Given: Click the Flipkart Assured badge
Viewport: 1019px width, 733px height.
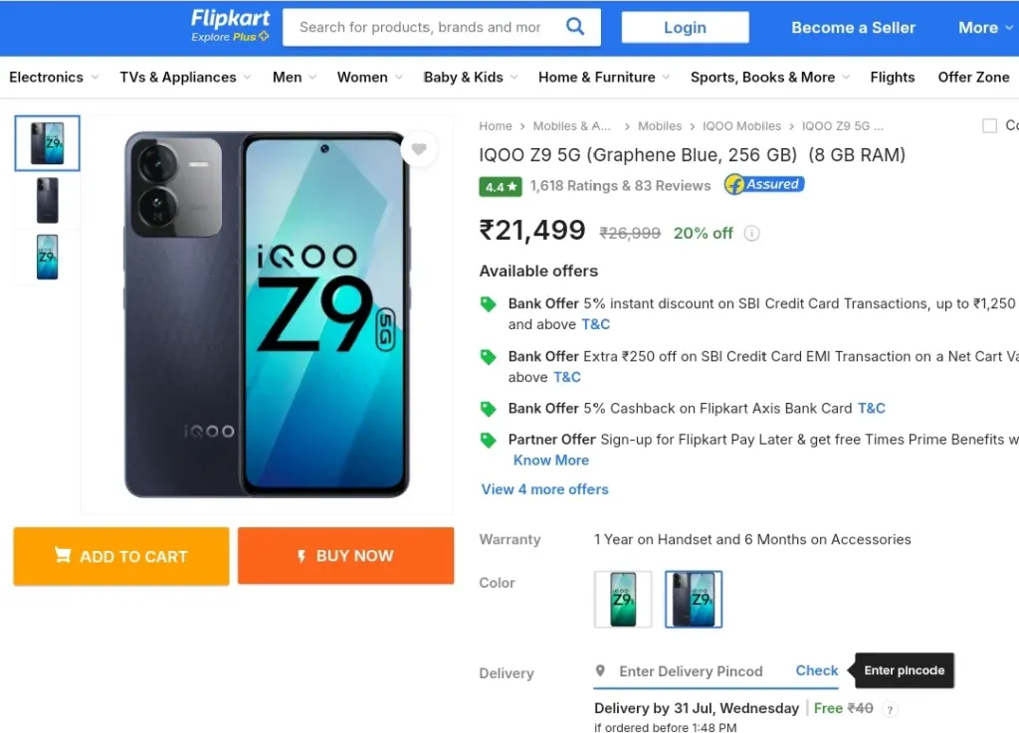Looking at the screenshot, I should [764, 184].
